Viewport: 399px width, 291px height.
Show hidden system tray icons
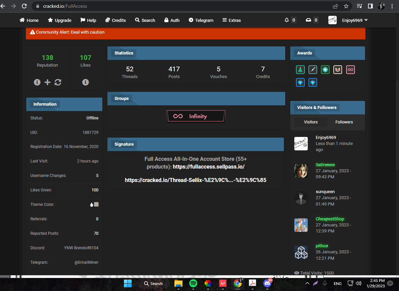point(307,283)
